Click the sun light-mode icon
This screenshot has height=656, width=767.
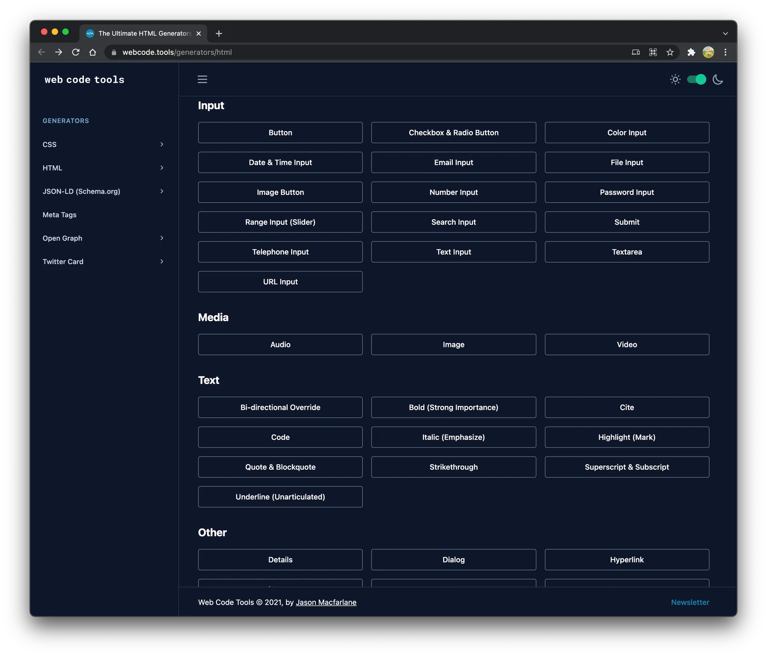(x=675, y=79)
